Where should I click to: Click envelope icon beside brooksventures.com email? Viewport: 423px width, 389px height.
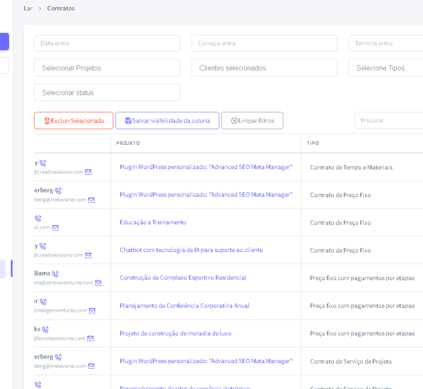[90, 338]
